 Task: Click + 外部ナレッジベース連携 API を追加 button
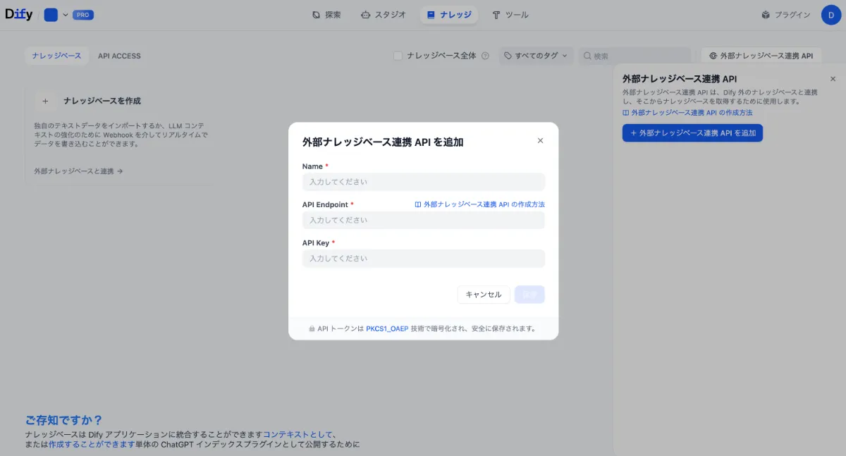(692, 133)
